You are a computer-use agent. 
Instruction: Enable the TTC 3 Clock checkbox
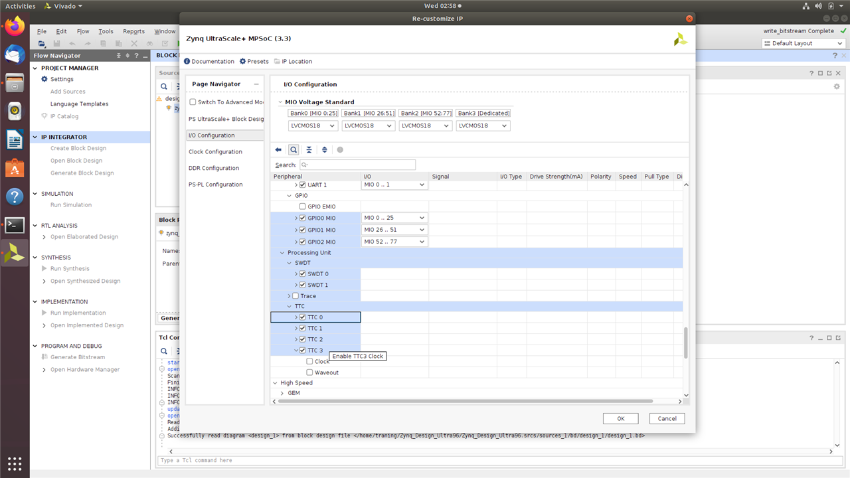309,362
